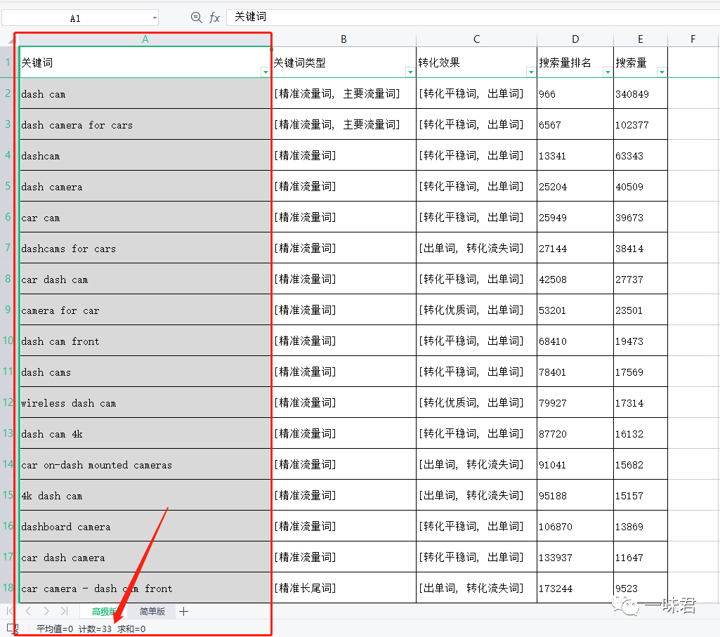This screenshot has width=720, height=637.
Task: Click the zoom magnifier icon beside fx
Action: [x=197, y=18]
